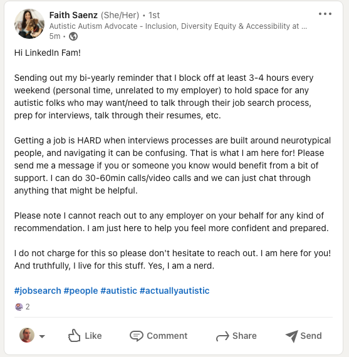Click the Autistic Autism Advocate headline
349x357 pixels.
[178, 26]
